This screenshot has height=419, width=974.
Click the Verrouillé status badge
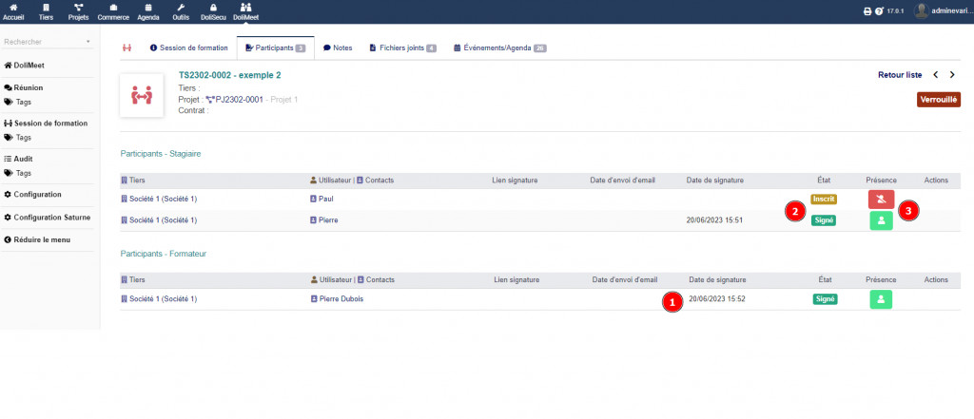click(x=939, y=100)
